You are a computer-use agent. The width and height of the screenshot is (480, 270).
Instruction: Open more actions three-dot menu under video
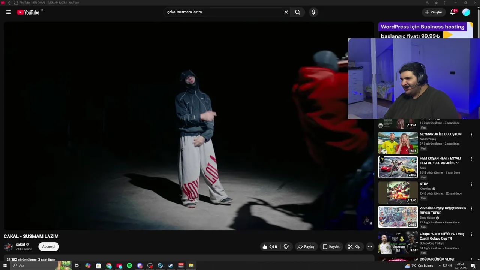click(370, 247)
